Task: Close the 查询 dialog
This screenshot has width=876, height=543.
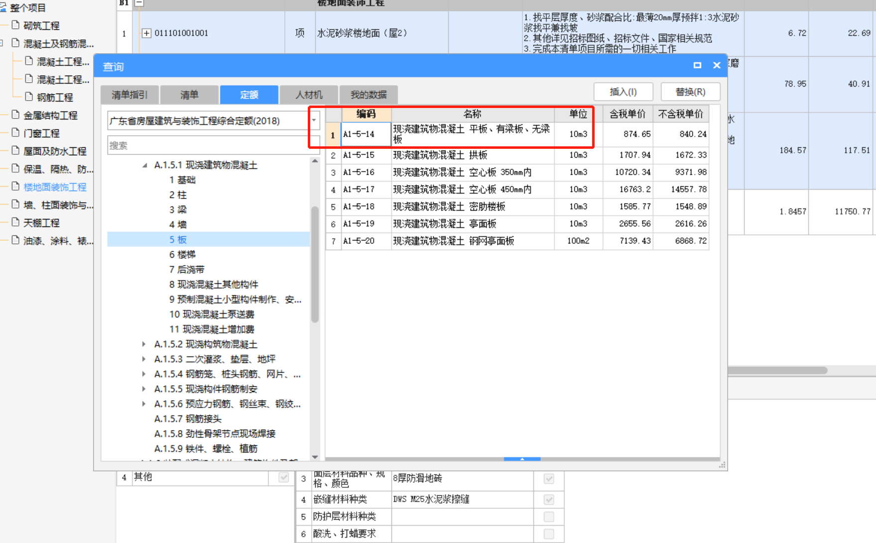Action: pyautogui.click(x=717, y=65)
